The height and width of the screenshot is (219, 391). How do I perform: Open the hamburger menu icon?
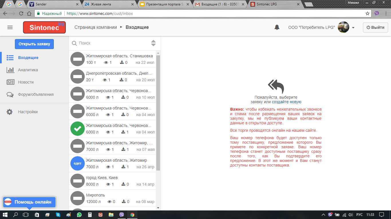(x=10, y=27)
